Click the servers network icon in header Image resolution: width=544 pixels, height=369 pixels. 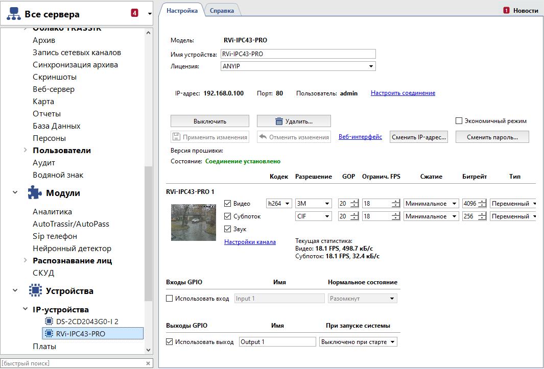(13, 13)
